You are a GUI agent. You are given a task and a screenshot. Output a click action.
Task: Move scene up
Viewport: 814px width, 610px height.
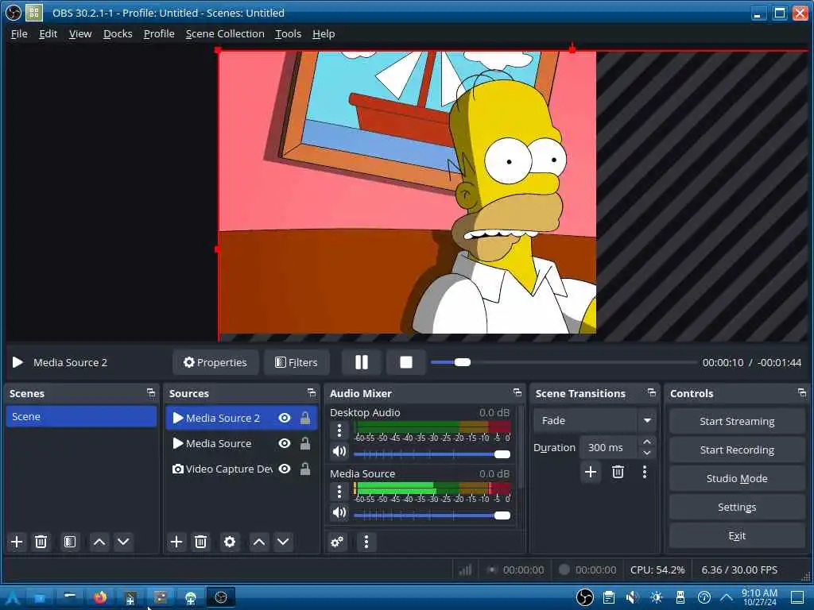[x=99, y=542]
